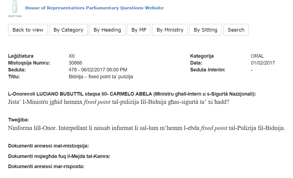Open the Search page
The image size is (293, 178).
(x=236, y=30)
